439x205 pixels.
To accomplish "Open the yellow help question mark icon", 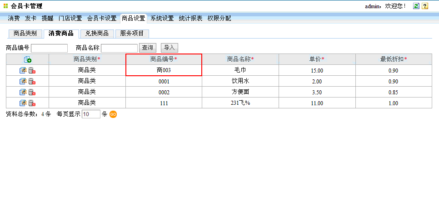I will [x=425, y=6].
